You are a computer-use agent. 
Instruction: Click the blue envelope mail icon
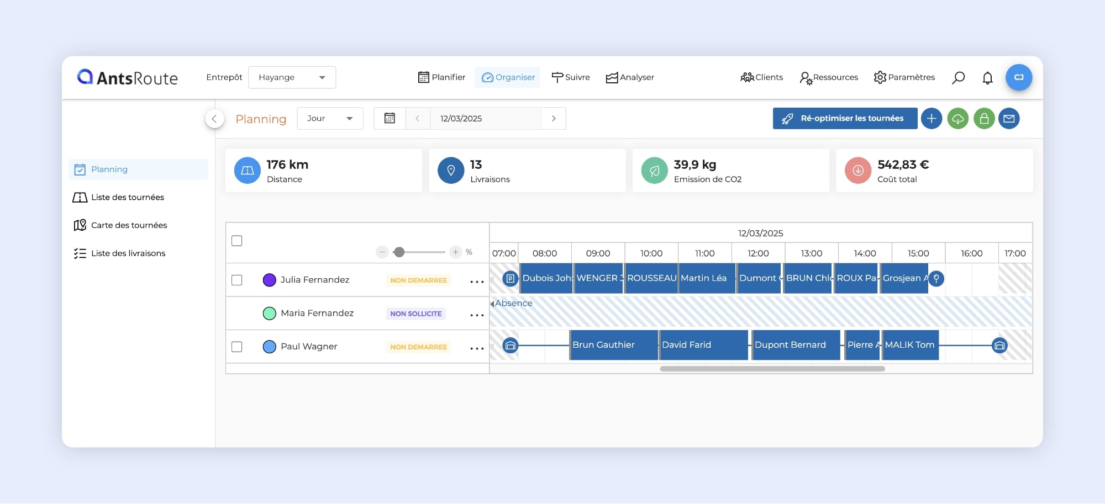click(1009, 119)
